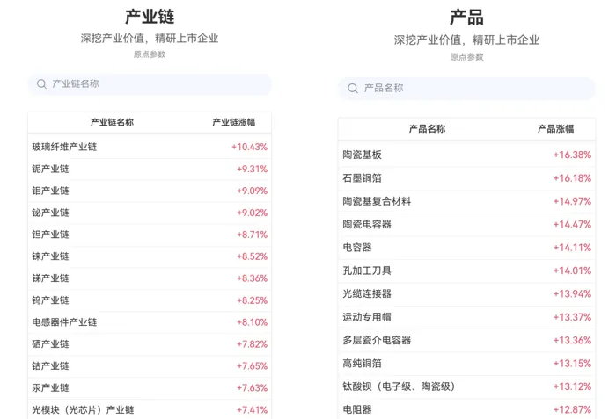Select the 石墨铜箔 product
This screenshot has width=616, height=419.
(466, 178)
